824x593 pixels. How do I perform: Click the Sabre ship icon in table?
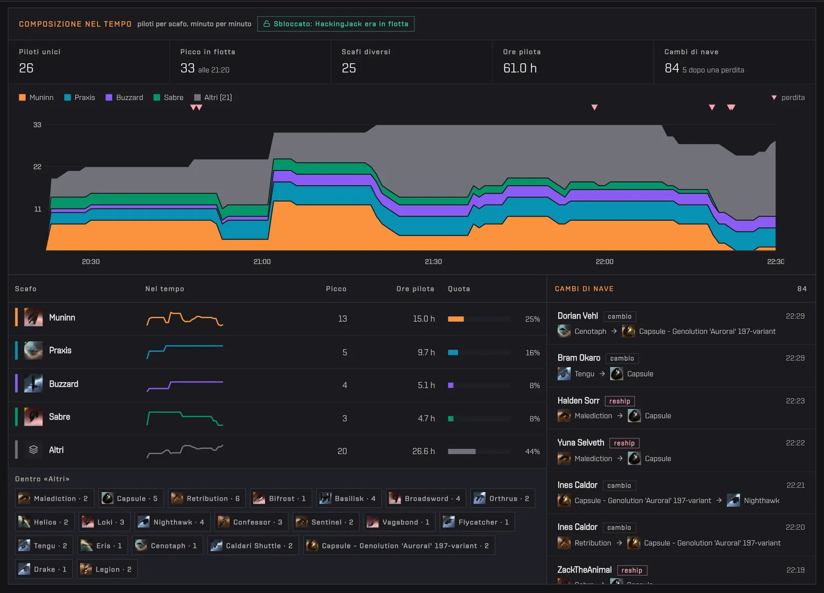33,417
